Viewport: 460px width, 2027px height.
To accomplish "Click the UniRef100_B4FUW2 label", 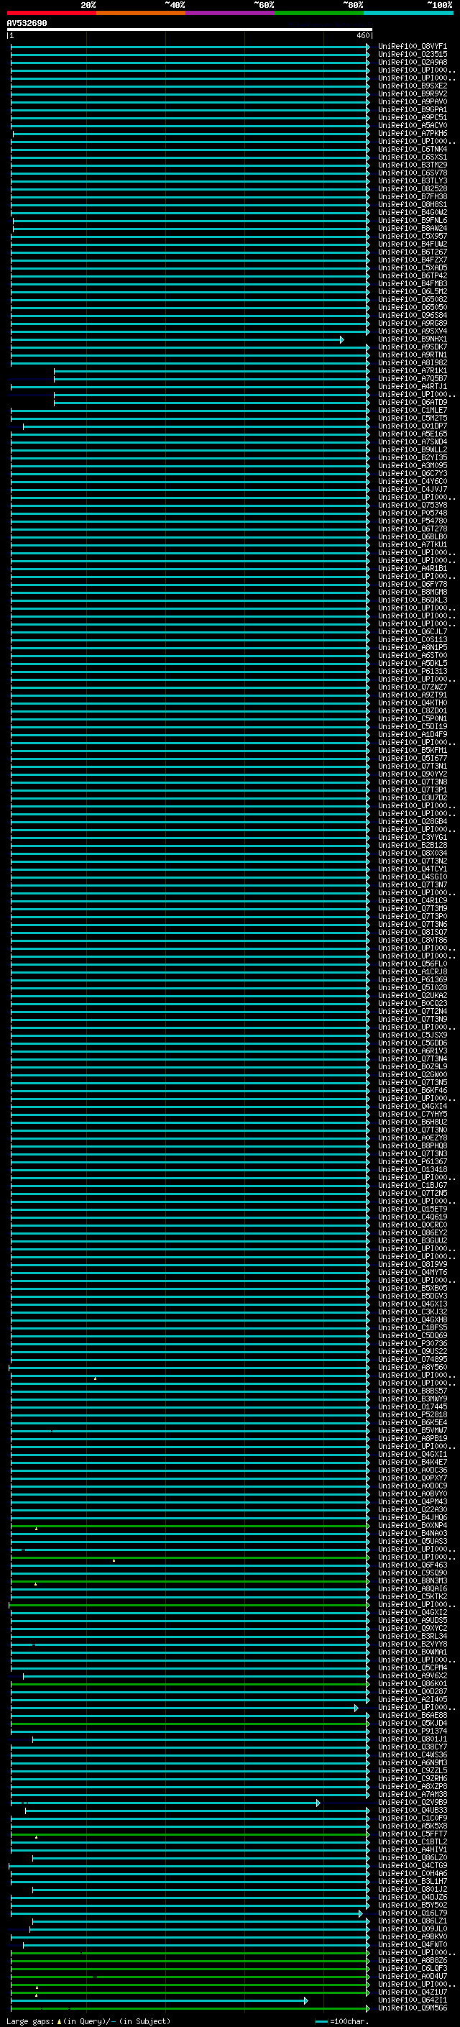I will click(x=412, y=244).
